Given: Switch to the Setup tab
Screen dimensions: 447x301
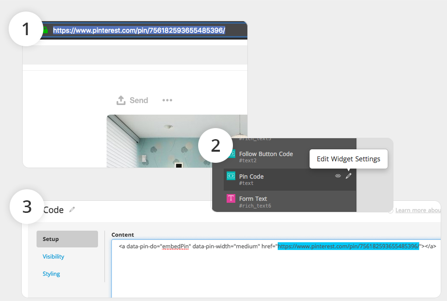Looking at the screenshot, I should click(x=67, y=239).
